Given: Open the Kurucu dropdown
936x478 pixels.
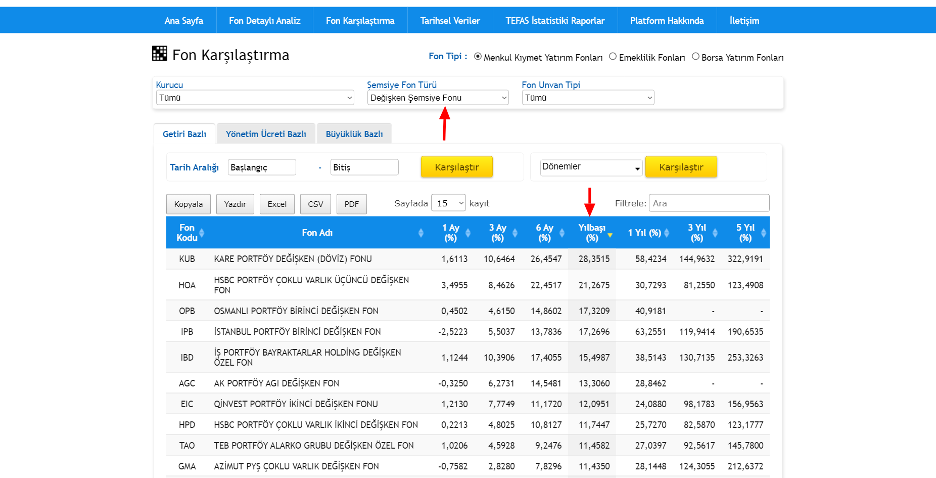Looking at the screenshot, I should pyautogui.click(x=255, y=98).
